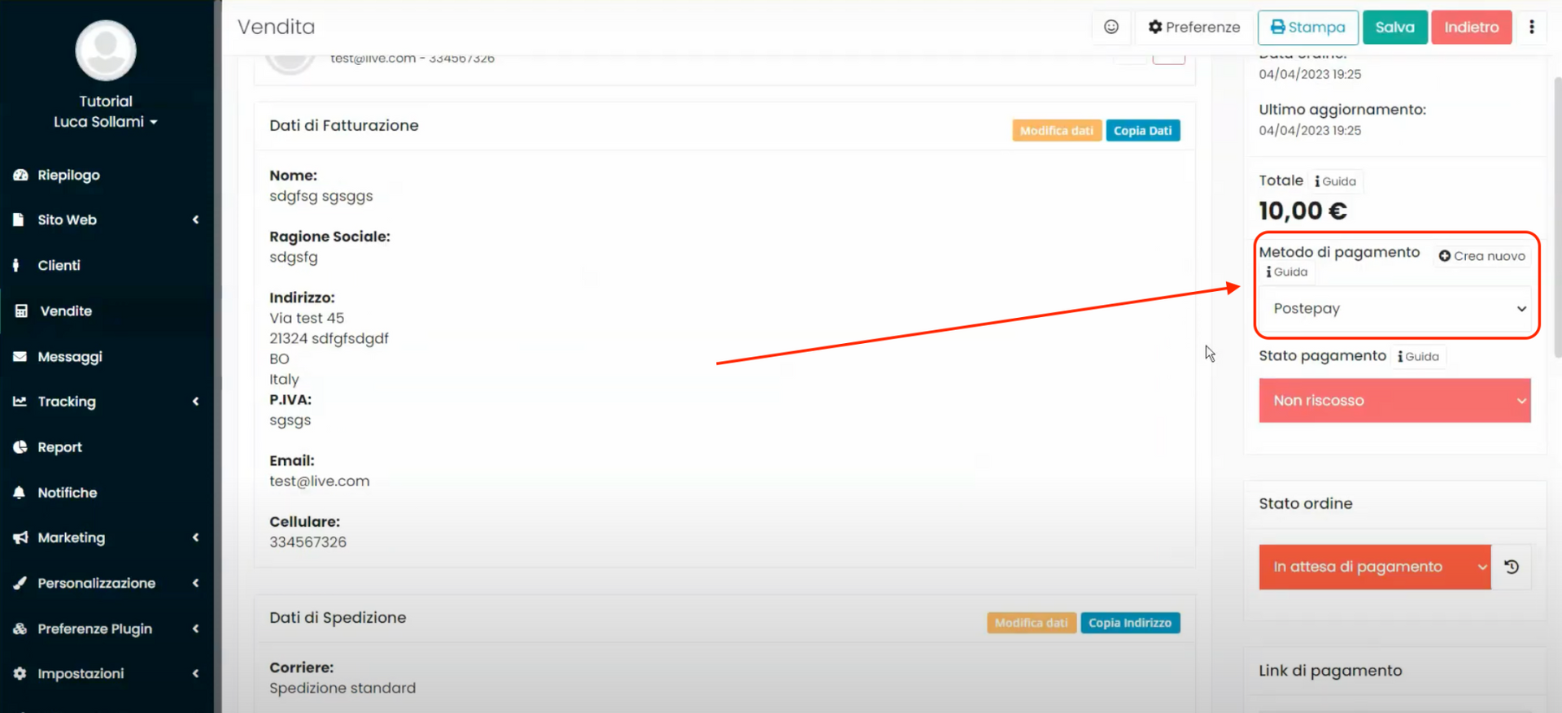Screen dimensions: 1562x713
Task: Open the three-dot more options menu
Action: tap(1531, 27)
